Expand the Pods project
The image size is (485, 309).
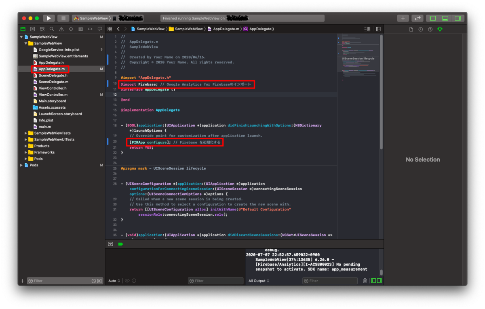(21, 165)
